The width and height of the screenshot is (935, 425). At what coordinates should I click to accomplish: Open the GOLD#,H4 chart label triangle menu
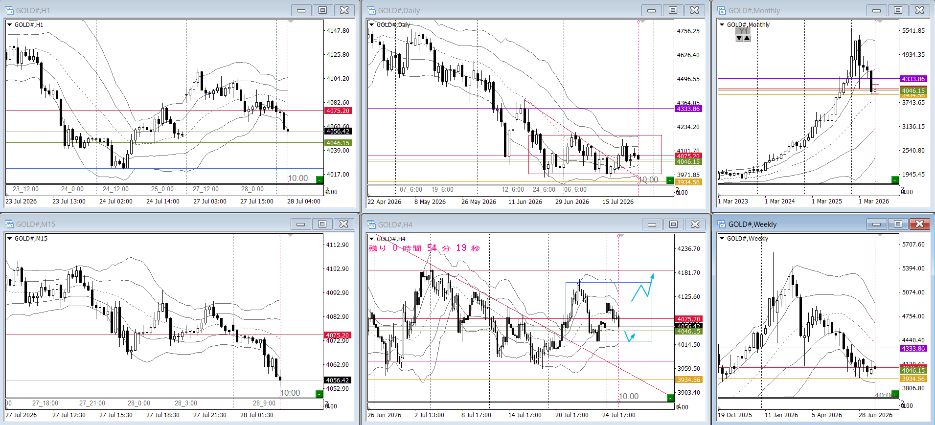click(372, 239)
